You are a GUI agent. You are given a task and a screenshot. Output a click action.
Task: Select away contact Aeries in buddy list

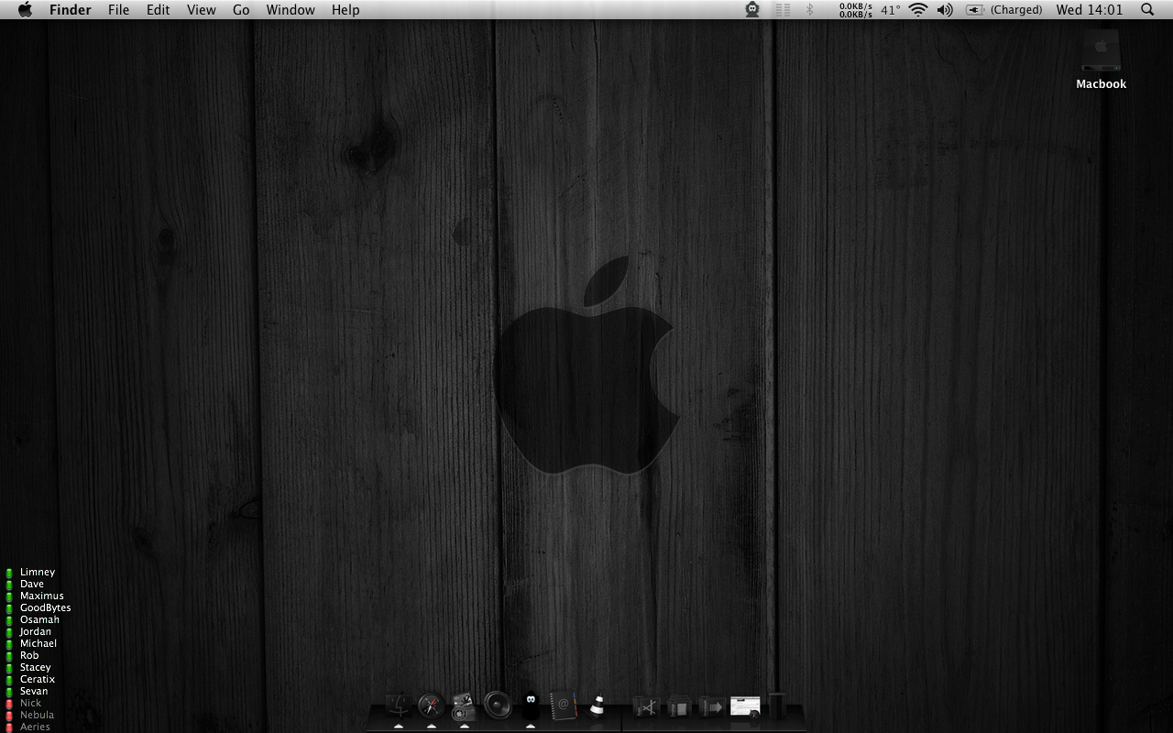[35, 727]
